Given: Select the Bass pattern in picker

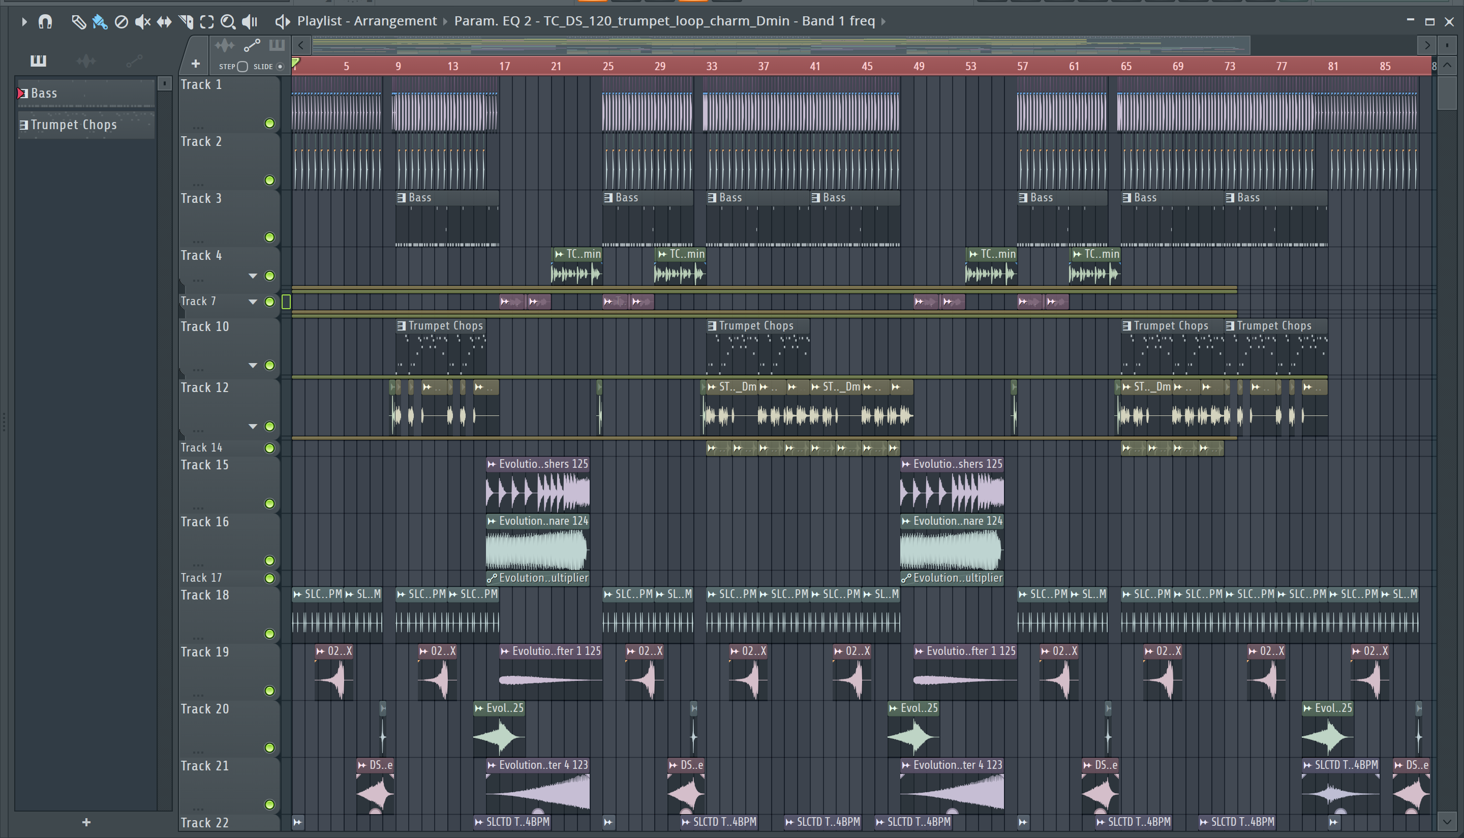Looking at the screenshot, I should click(x=86, y=93).
